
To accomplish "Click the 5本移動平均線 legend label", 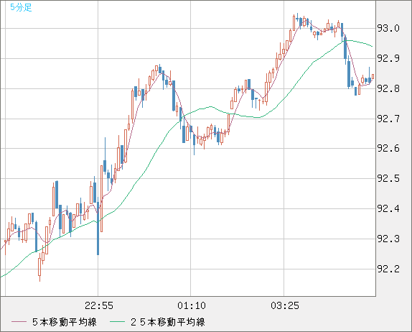I will (x=65, y=322).
